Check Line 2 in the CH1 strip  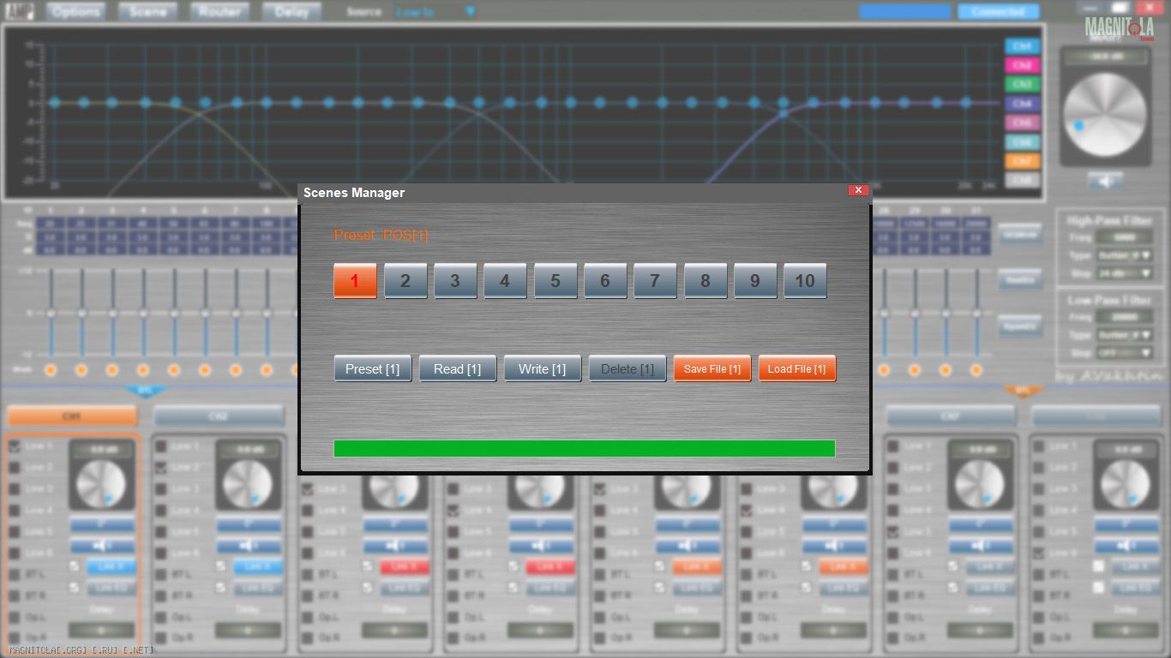coord(15,468)
